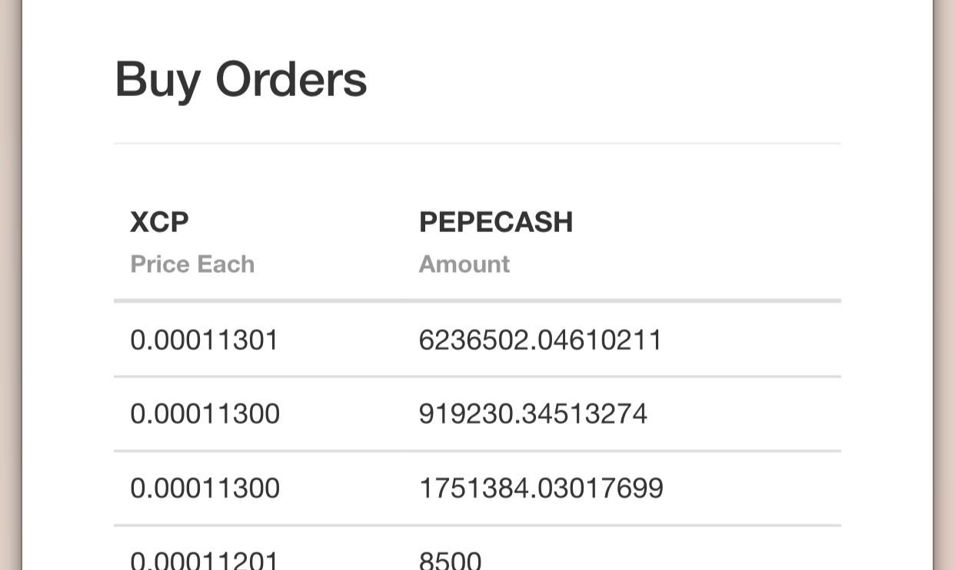Click the separator line beneath the 0.00011301 row
The height and width of the screenshot is (570, 955).
[477, 376]
